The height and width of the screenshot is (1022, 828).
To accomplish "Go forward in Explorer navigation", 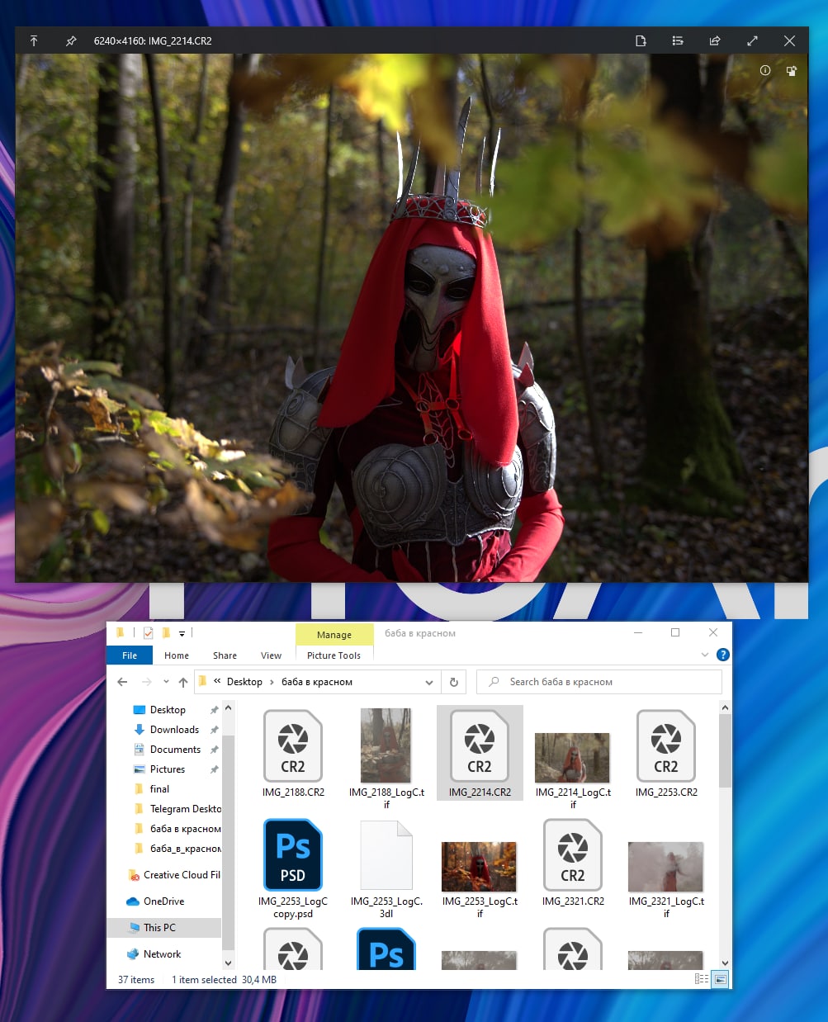I will 147,682.
